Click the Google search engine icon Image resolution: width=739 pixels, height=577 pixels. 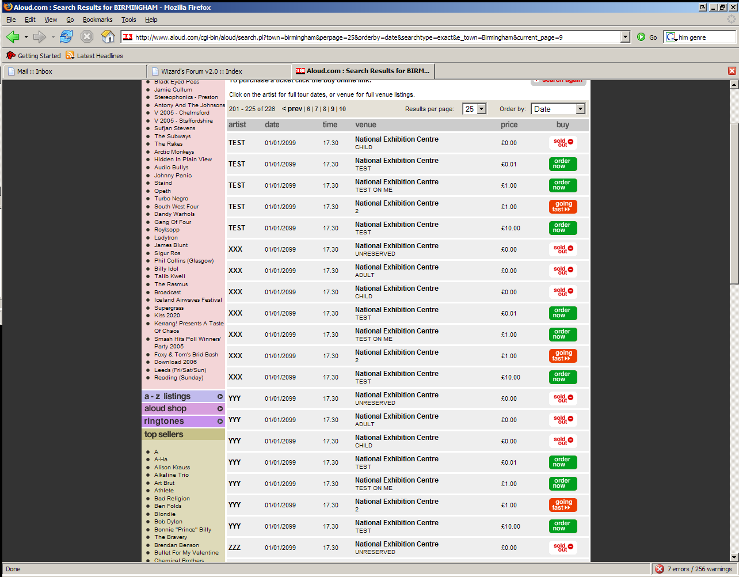point(671,37)
